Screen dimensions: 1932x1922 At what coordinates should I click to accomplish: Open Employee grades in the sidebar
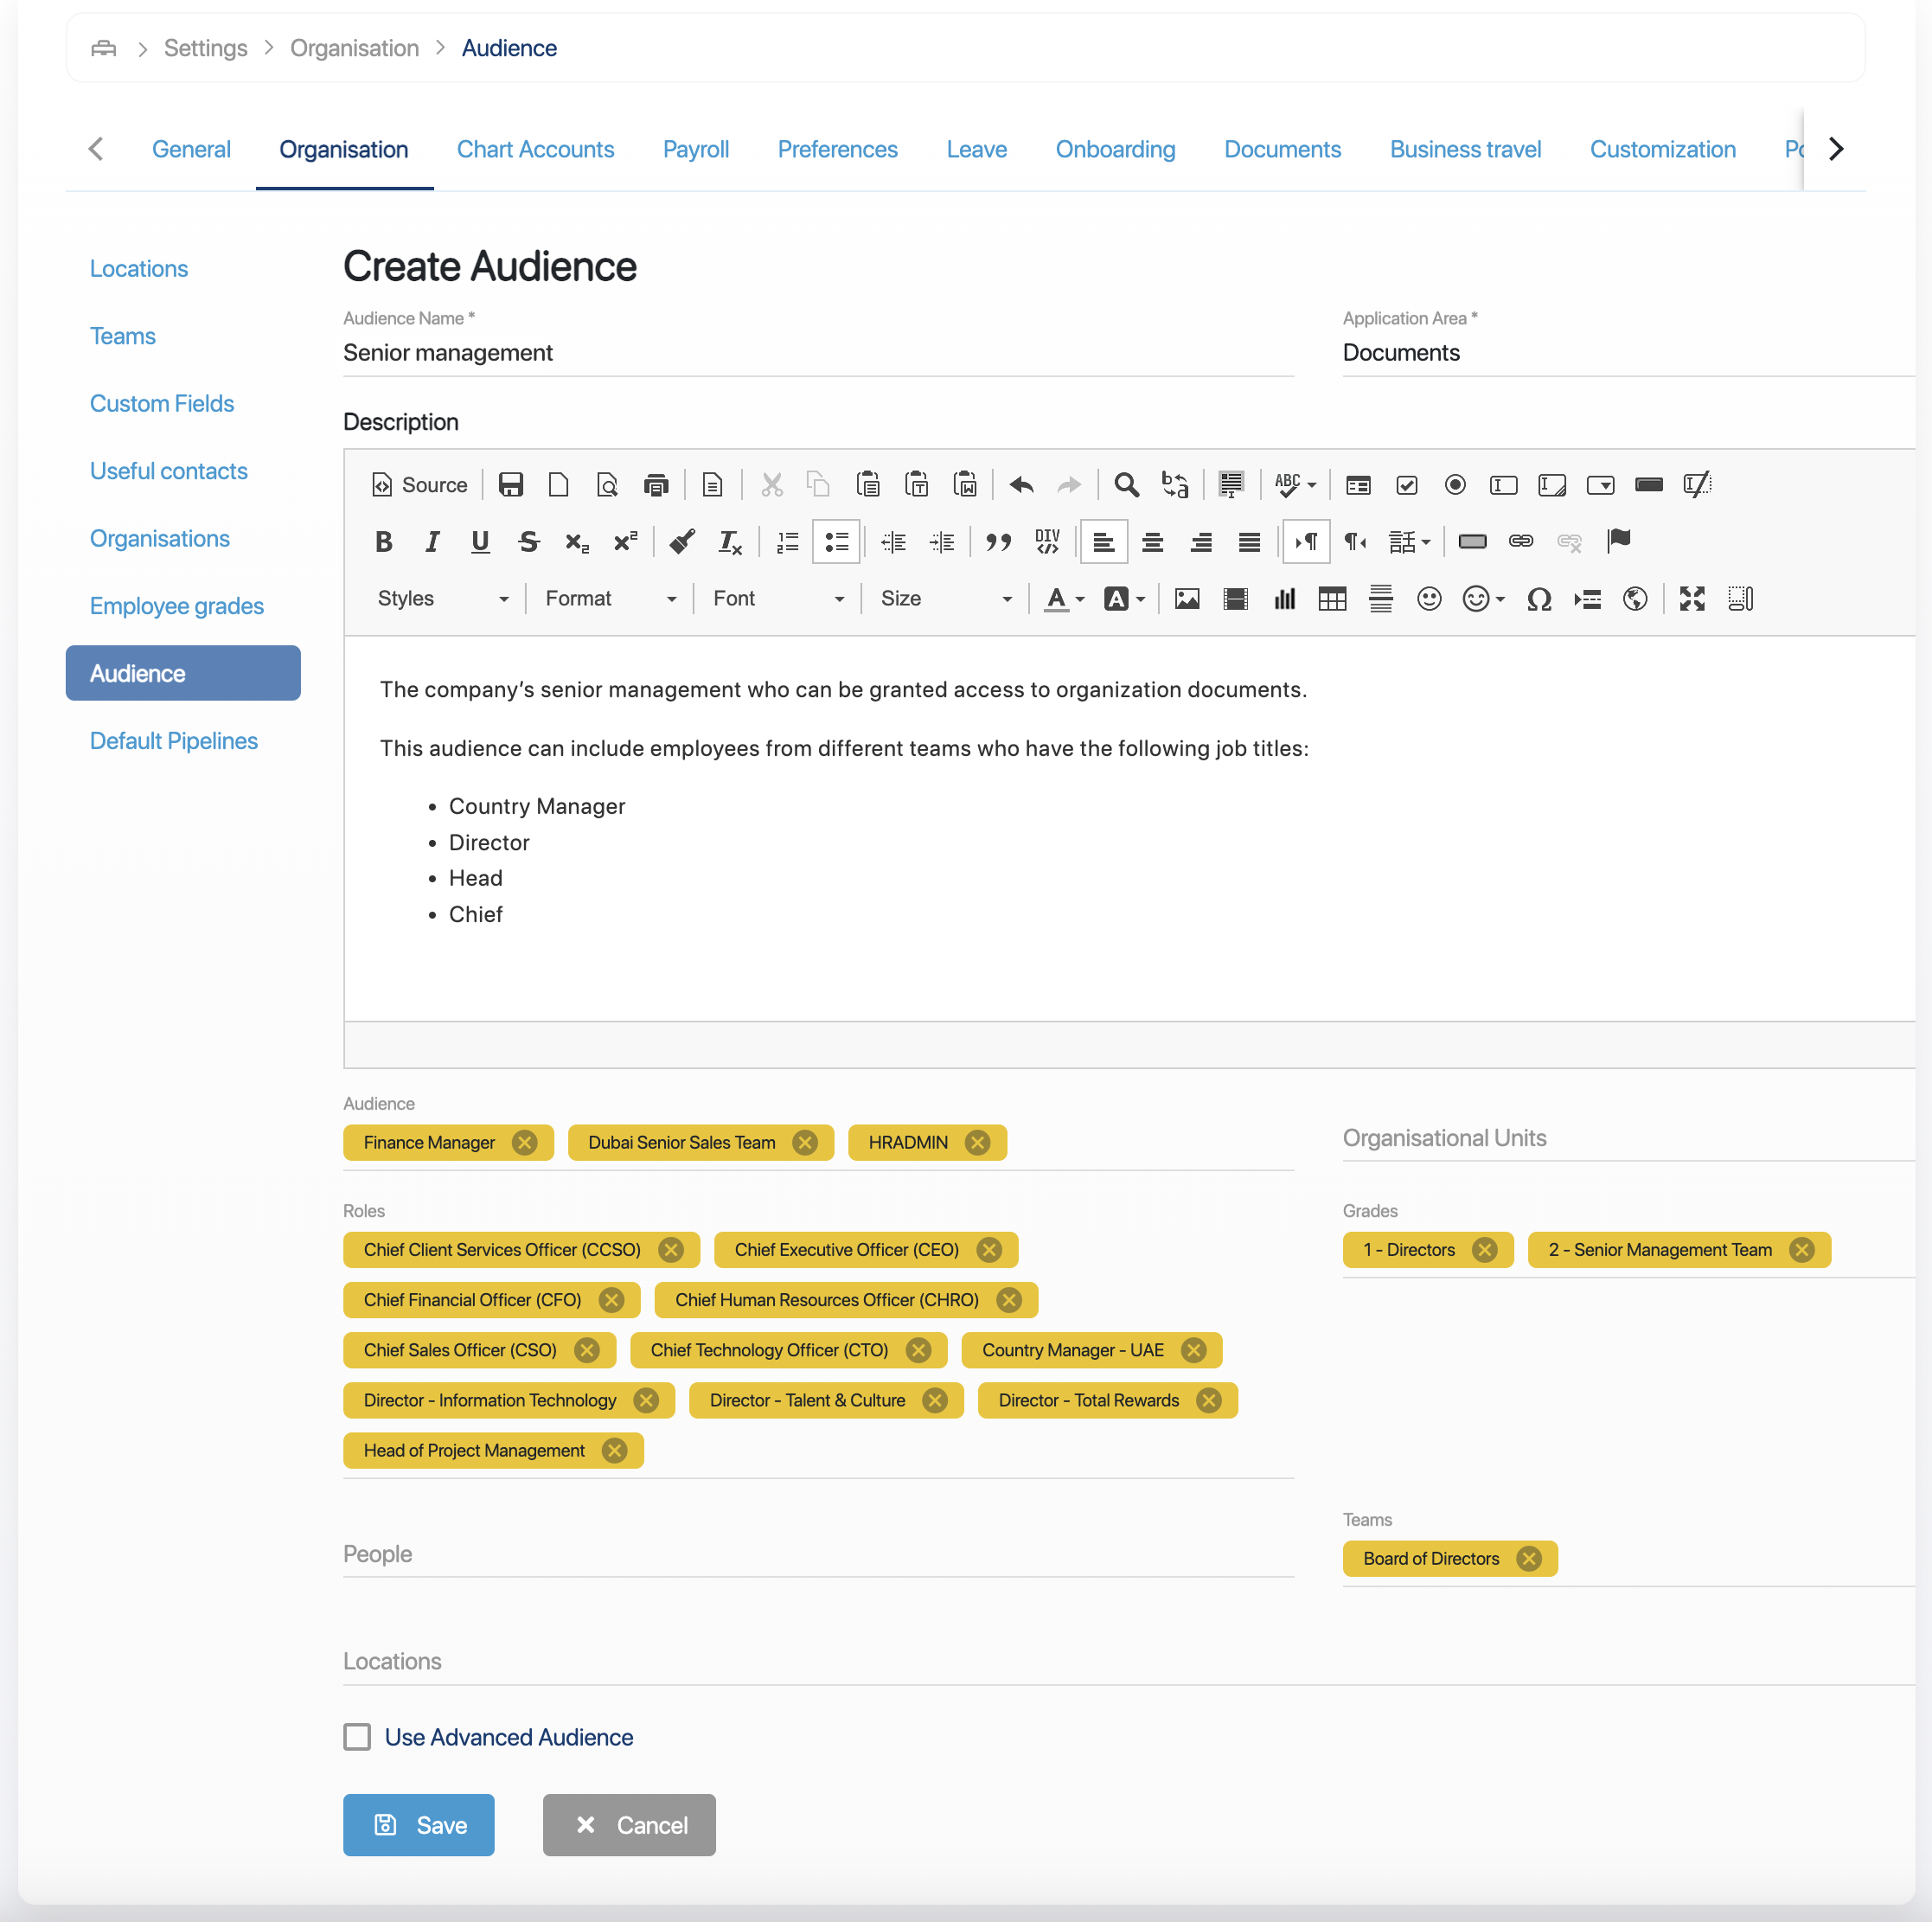(176, 606)
